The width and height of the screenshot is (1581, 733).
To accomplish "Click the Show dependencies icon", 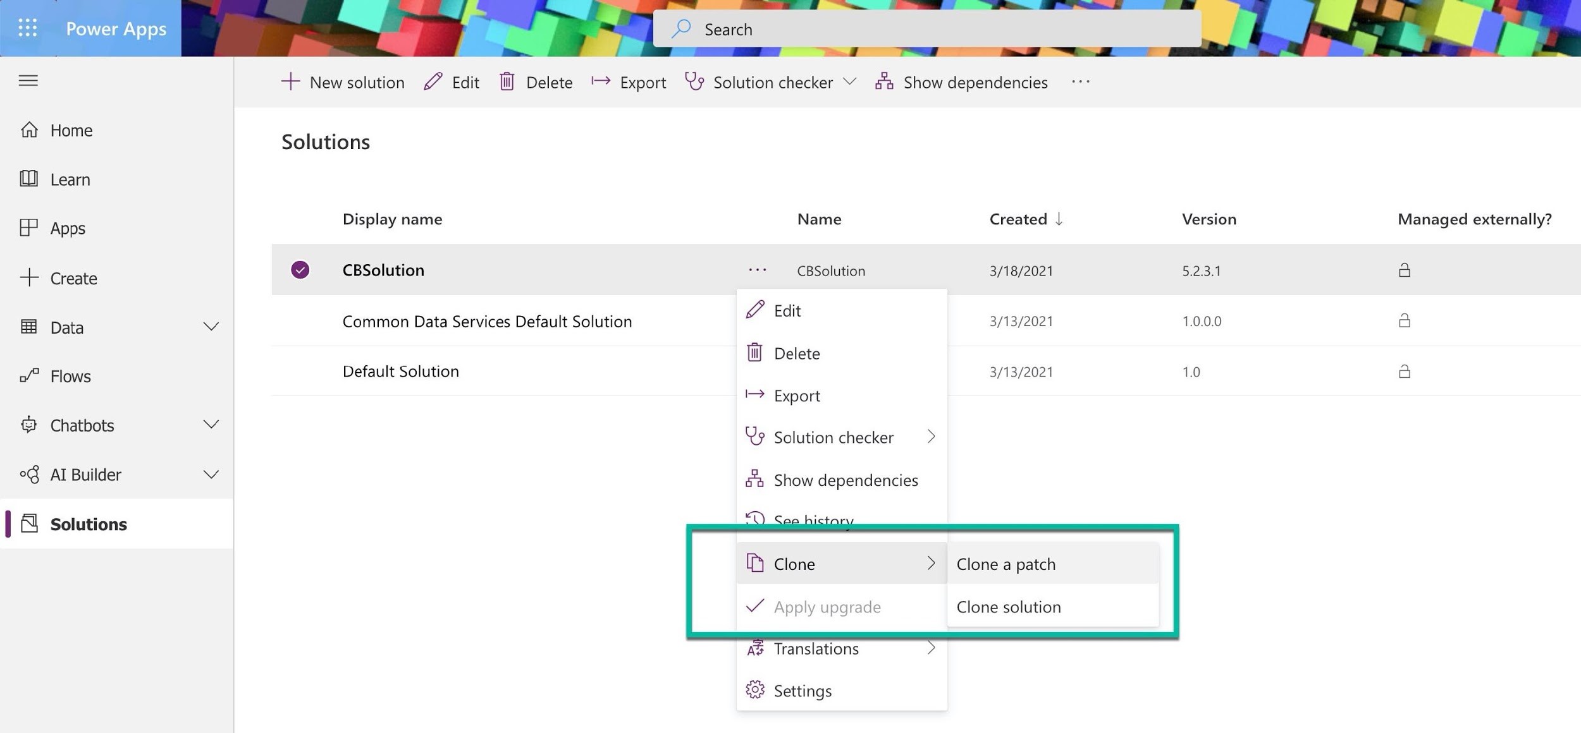I will [x=882, y=82].
